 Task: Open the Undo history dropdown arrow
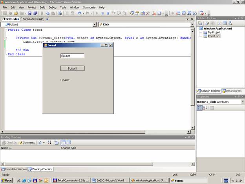point(83,13)
